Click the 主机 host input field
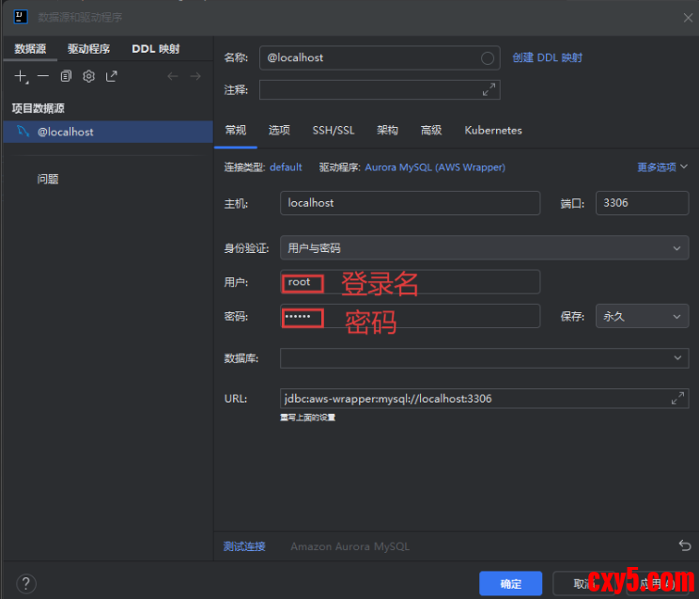Viewport: 699px width, 599px height. (410, 203)
